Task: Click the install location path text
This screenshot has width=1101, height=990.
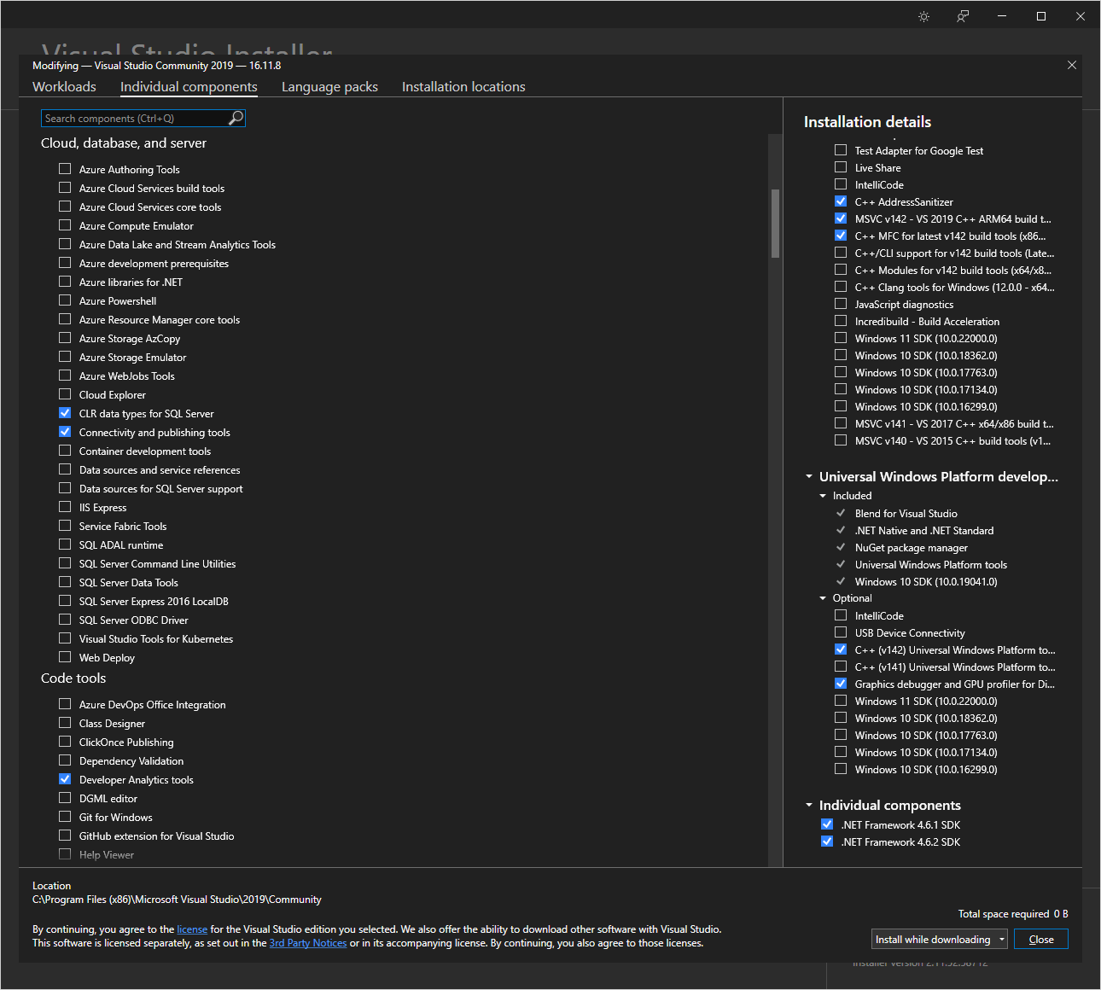Action: (x=177, y=900)
